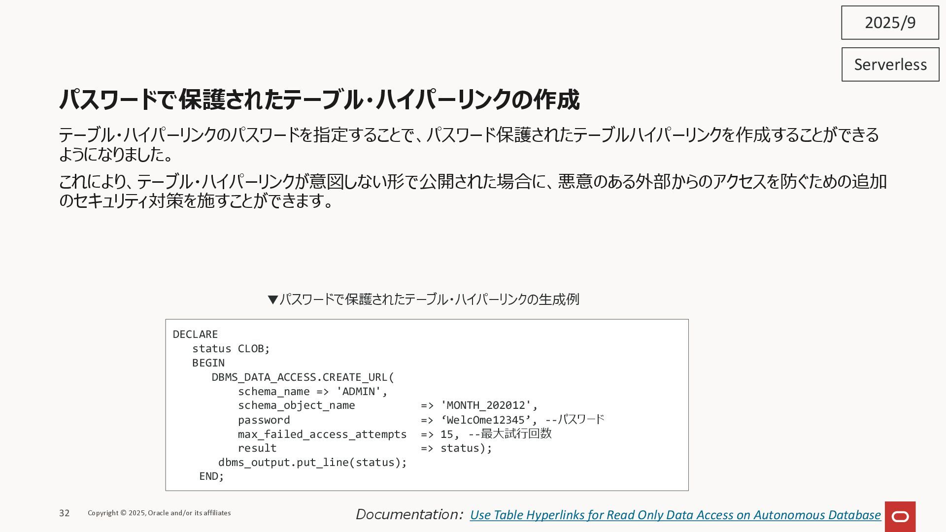Click the Serverless label box

click(x=890, y=65)
